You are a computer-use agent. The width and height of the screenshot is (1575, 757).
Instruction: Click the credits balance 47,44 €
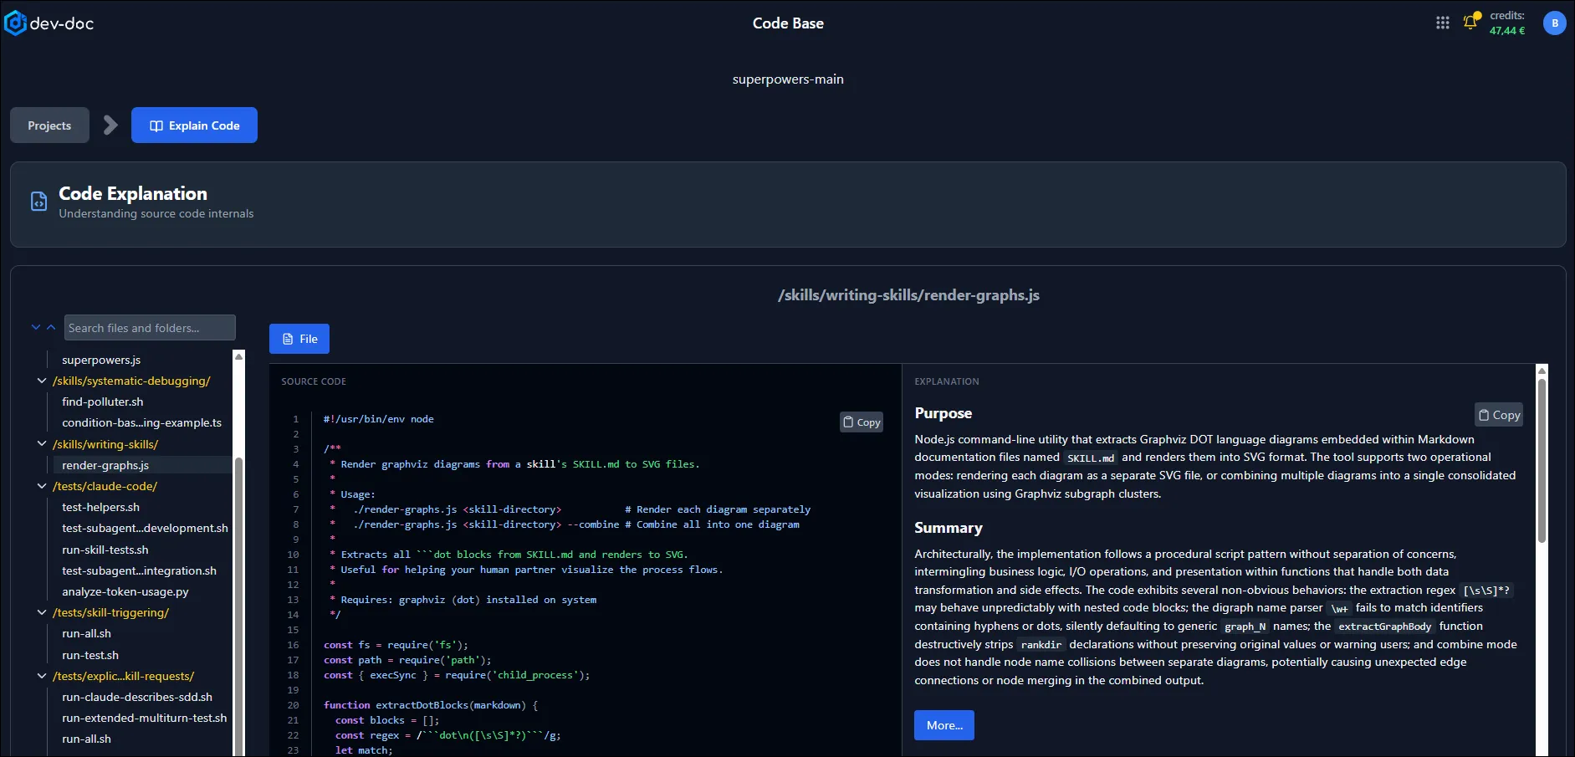pos(1506,31)
